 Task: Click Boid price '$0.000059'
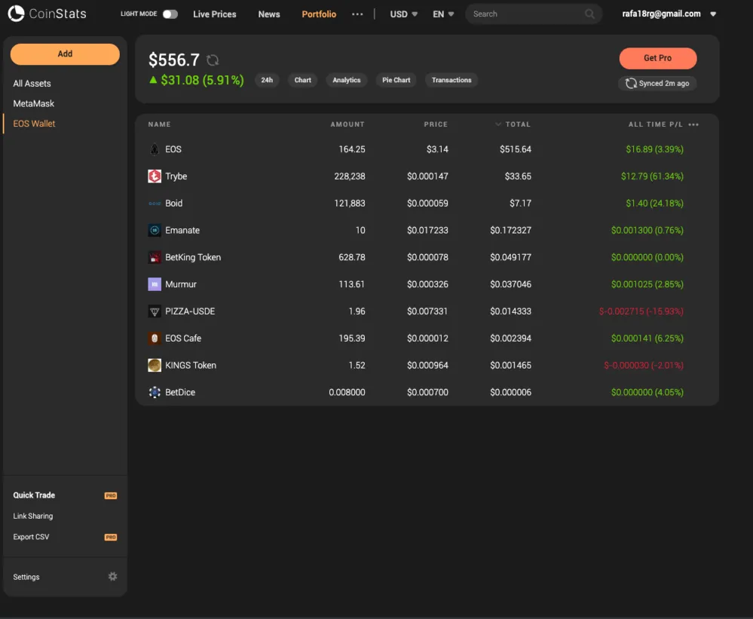tap(427, 203)
